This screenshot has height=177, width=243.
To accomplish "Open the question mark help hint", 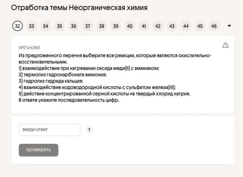I will (89, 130).
